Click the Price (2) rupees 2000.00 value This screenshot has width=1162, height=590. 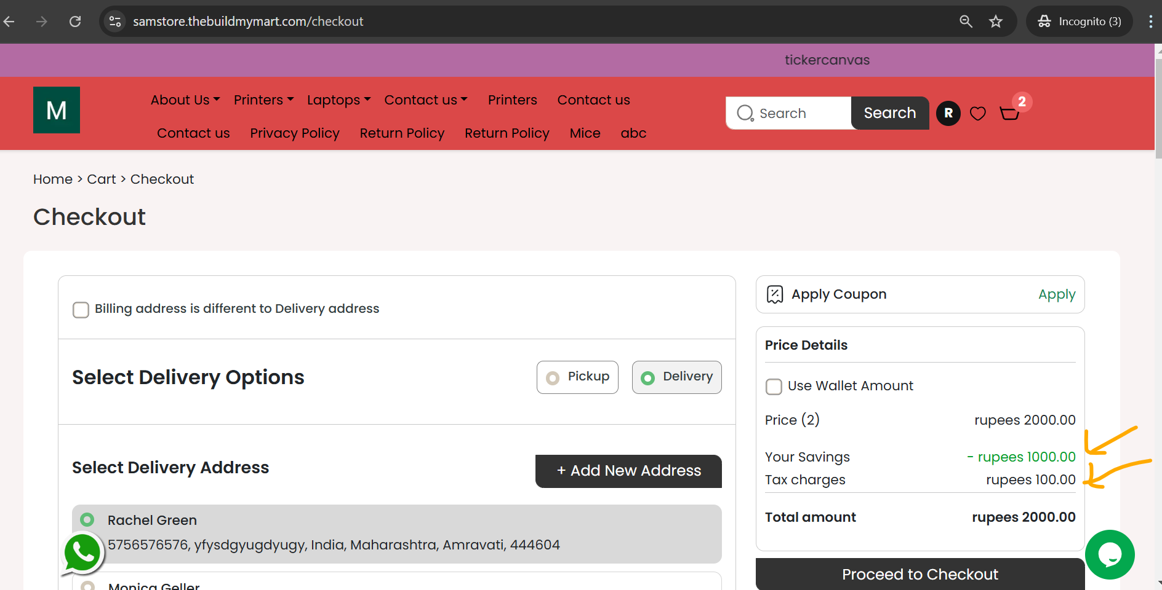(1025, 420)
